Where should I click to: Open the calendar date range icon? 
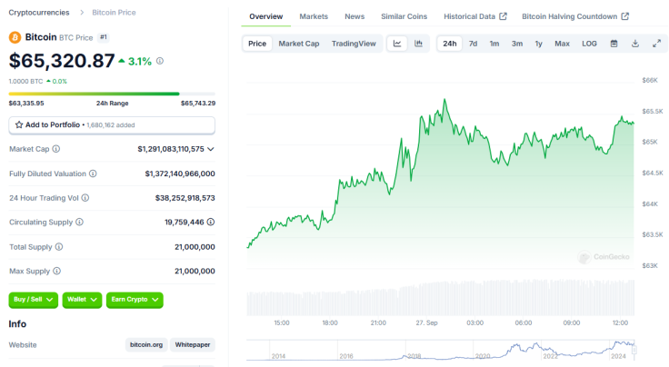point(614,44)
